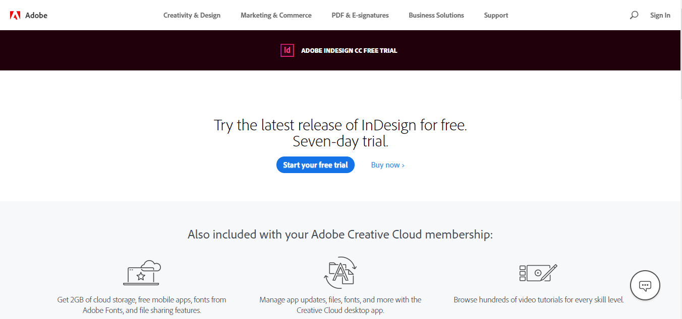Click the Adobe wordmark text
682x319 pixels.
pos(36,15)
